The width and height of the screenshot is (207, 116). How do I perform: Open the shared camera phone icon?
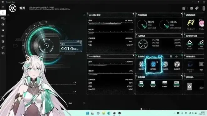pyautogui.click(x=189, y=87)
